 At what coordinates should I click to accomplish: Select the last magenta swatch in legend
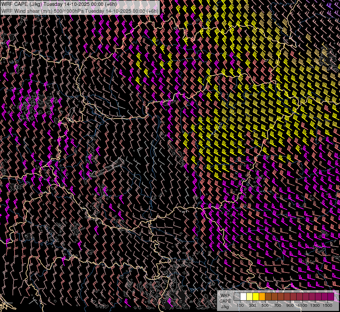331,297
